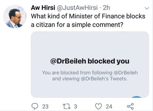Click the retweet count of 3
The height and width of the screenshot is (111, 153).
(75, 107)
